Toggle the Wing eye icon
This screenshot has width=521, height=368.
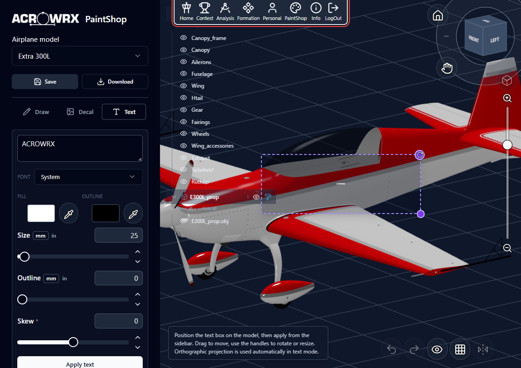184,86
